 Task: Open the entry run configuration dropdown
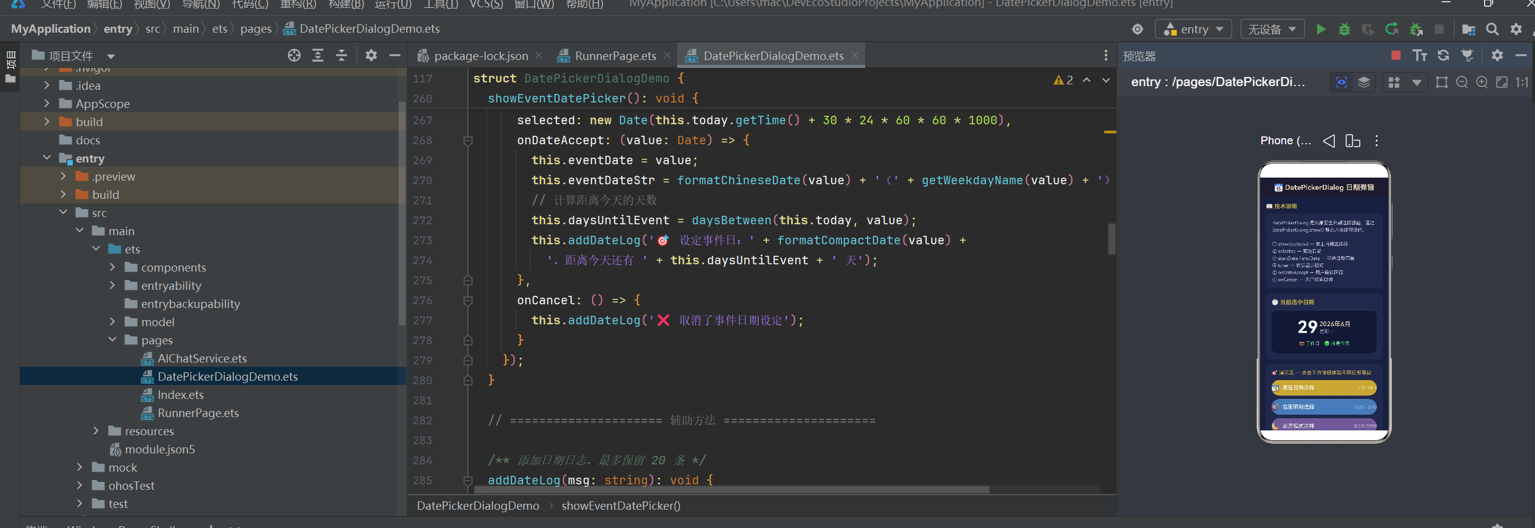coord(1193,29)
